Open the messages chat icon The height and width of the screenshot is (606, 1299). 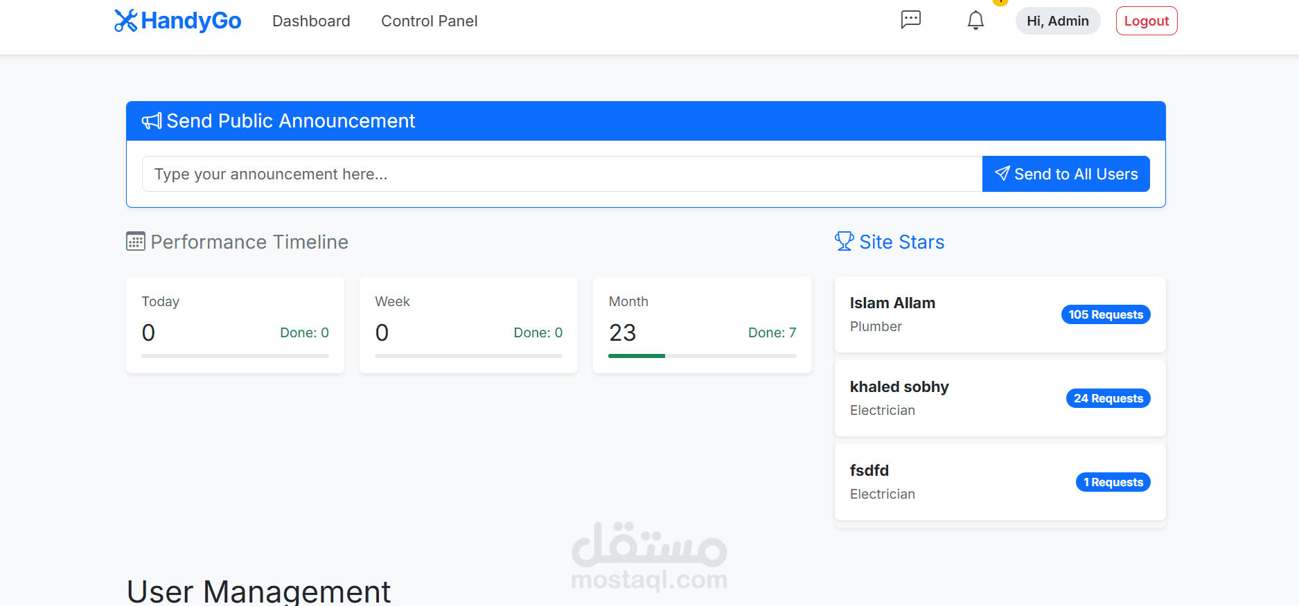pos(910,20)
